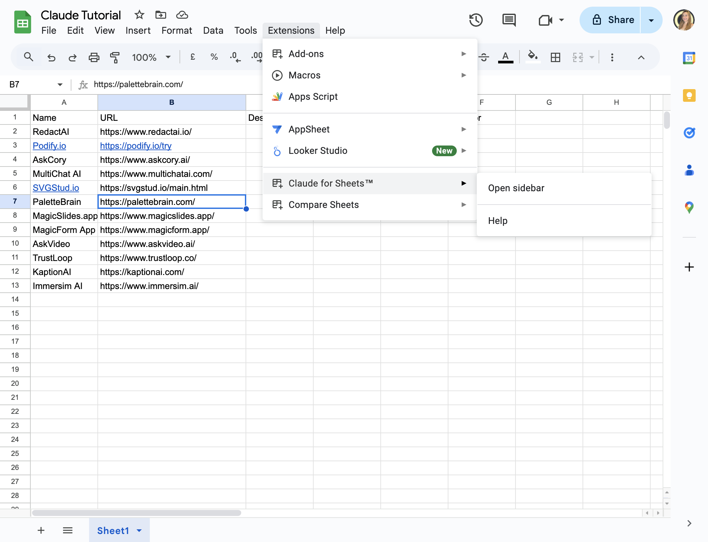The height and width of the screenshot is (542, 708).
Task: Follow the Podify.io link in A3
Action: click(x=49, y=146)
